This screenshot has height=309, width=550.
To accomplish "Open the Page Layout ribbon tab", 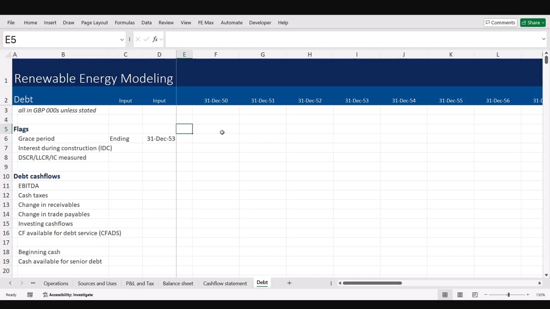I will coord(94,22).
